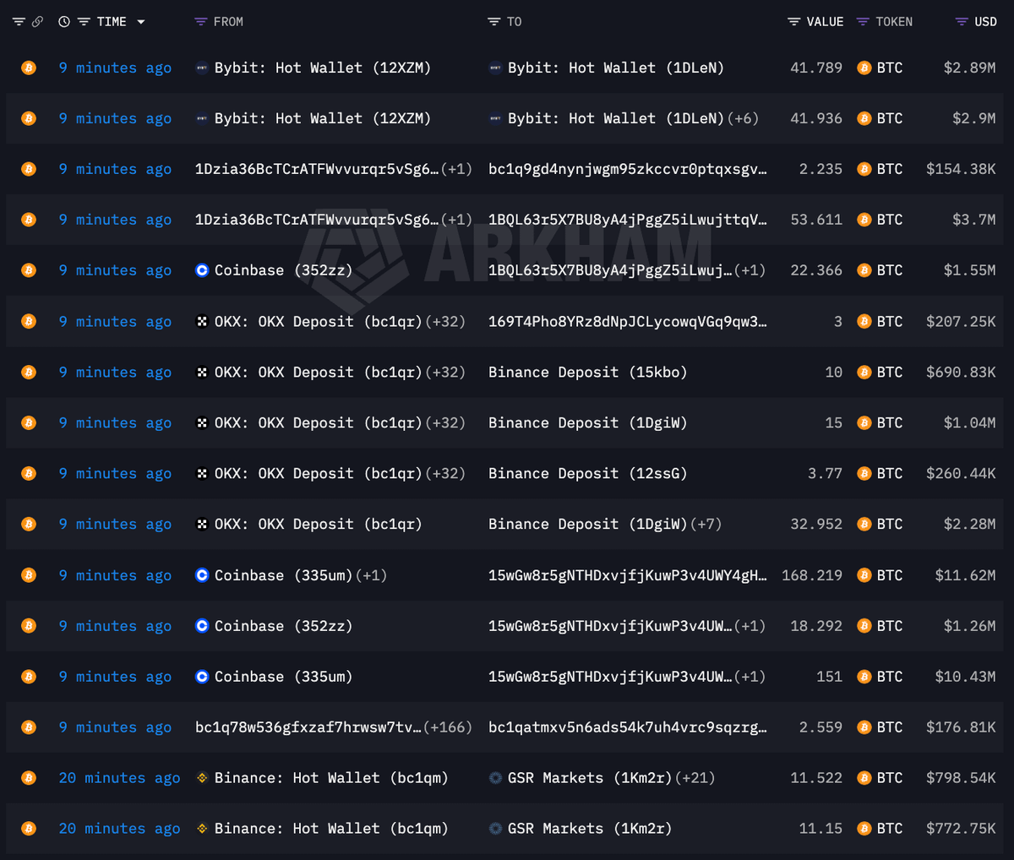
Task: Open Bybit: Hot Wallet (12XZM) on $2.89M row
Action: 323,68
